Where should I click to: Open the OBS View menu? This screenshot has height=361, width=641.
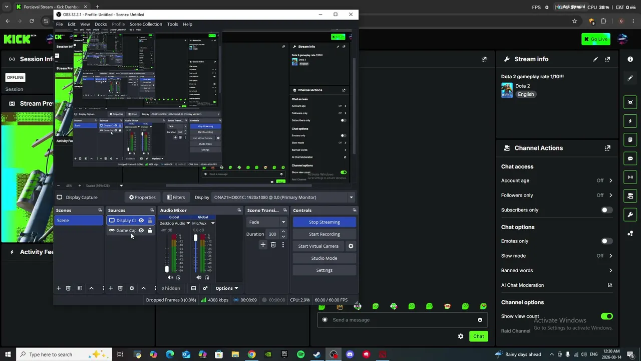(85, 24)
